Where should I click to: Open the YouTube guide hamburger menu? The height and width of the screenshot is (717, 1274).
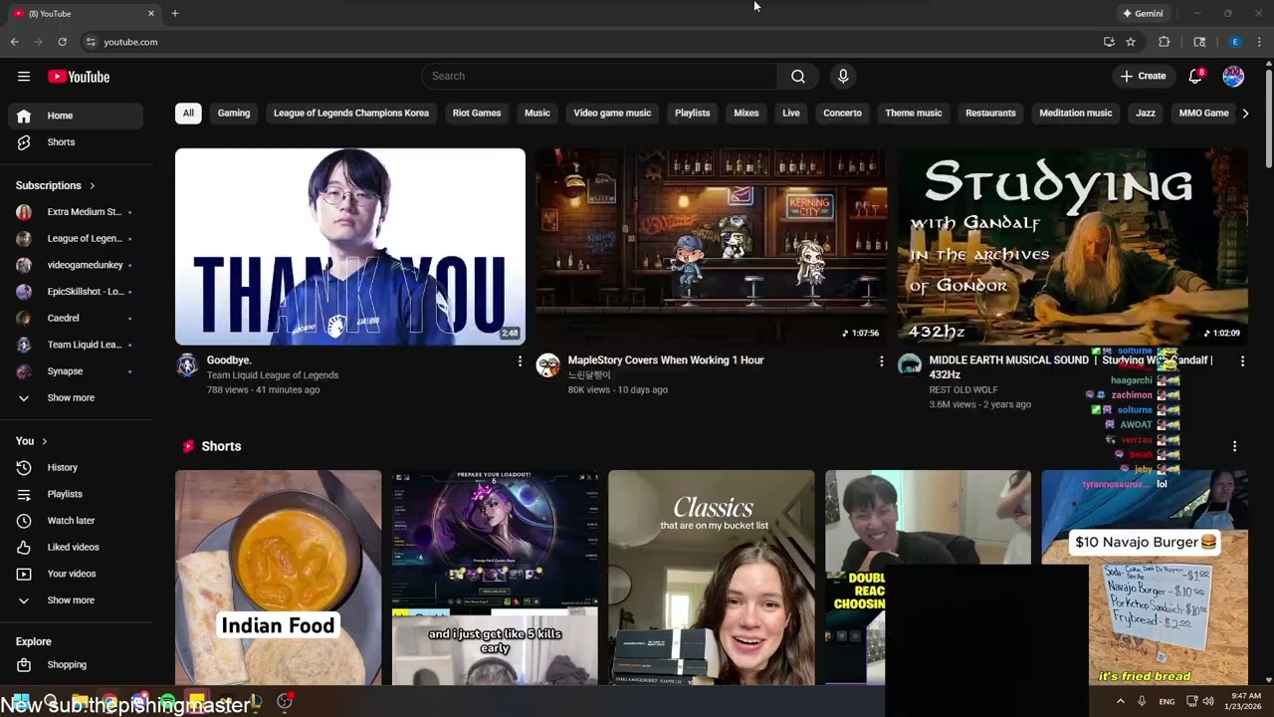pyautogui.click(x=24, y=77)
